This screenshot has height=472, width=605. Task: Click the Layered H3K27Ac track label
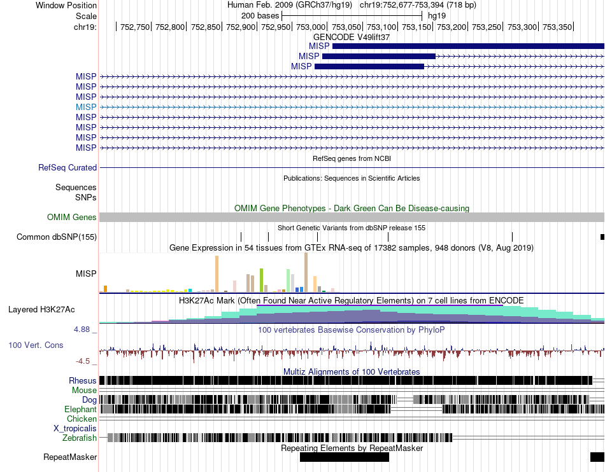point(41,309)
